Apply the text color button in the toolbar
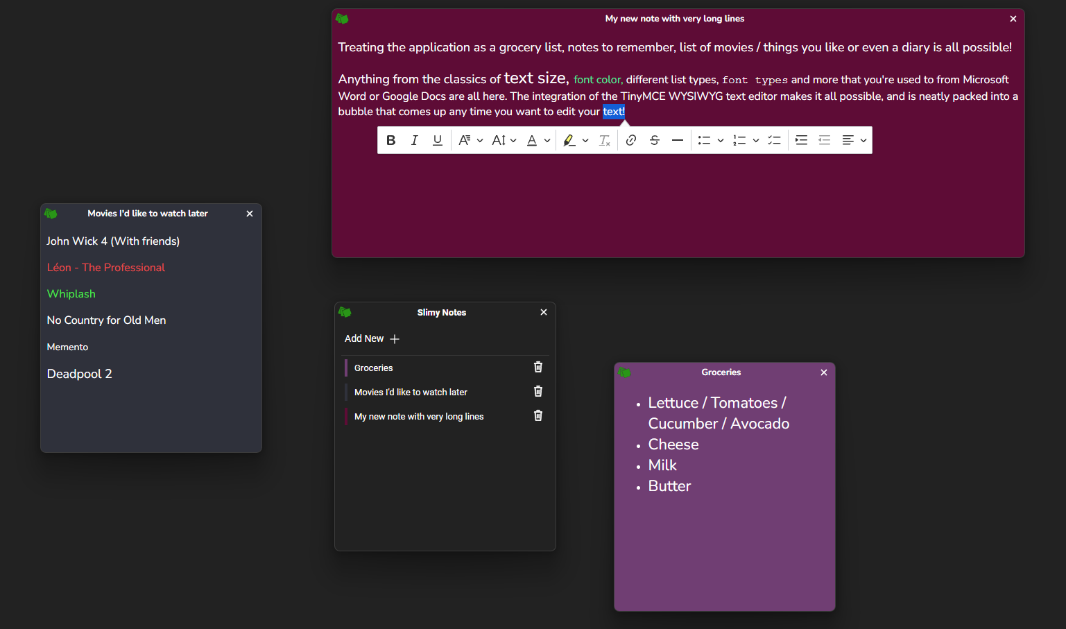 pyautogui.click(x=532, y=140)
